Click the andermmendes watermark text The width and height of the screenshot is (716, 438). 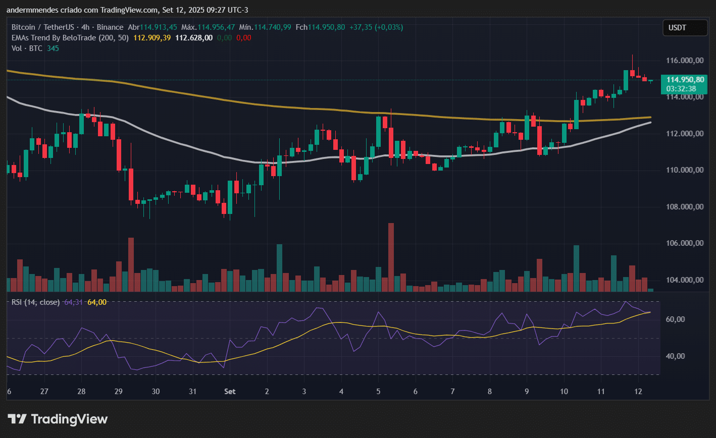click(32, 10)
